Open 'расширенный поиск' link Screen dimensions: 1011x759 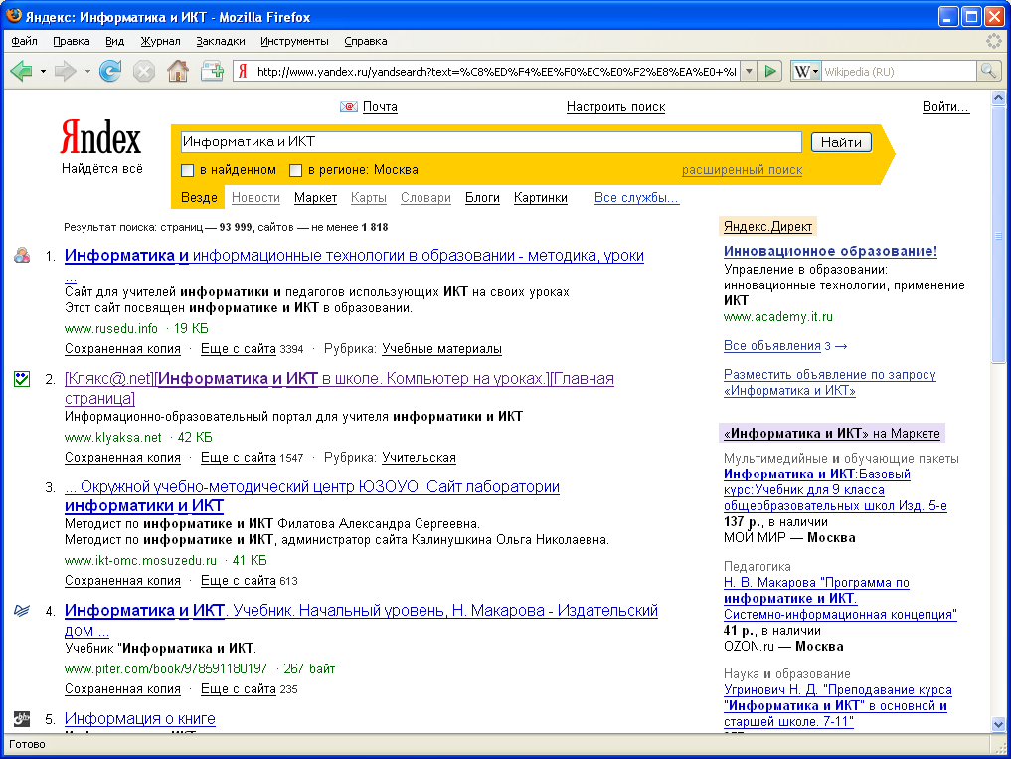(743, 170)
